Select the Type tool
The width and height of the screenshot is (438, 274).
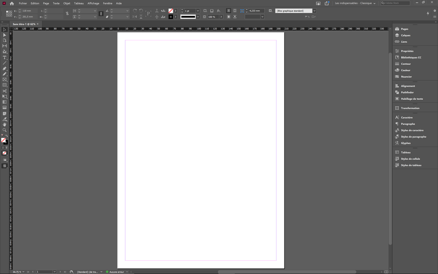[4, 57]
